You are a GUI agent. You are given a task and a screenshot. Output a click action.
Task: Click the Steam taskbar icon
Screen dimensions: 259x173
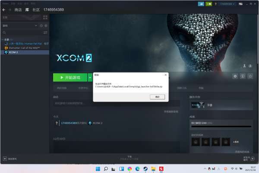click(x=145, y=169)
